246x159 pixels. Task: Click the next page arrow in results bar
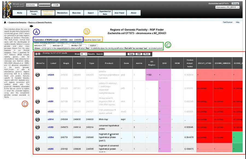pos(39,54)
